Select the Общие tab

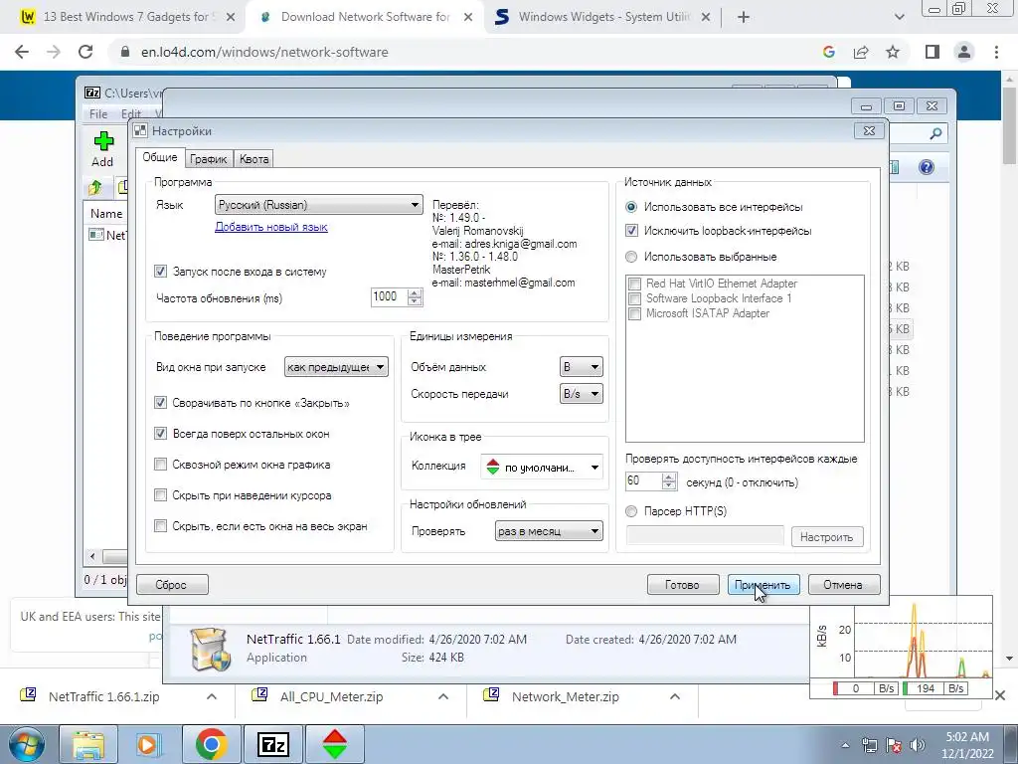pos(160,157)
